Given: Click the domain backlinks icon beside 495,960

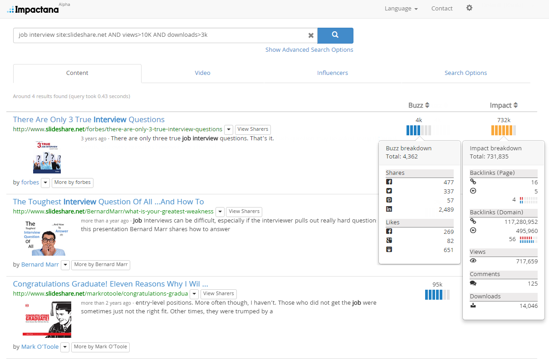Looking at the screenshot, I should click(473, 231).
